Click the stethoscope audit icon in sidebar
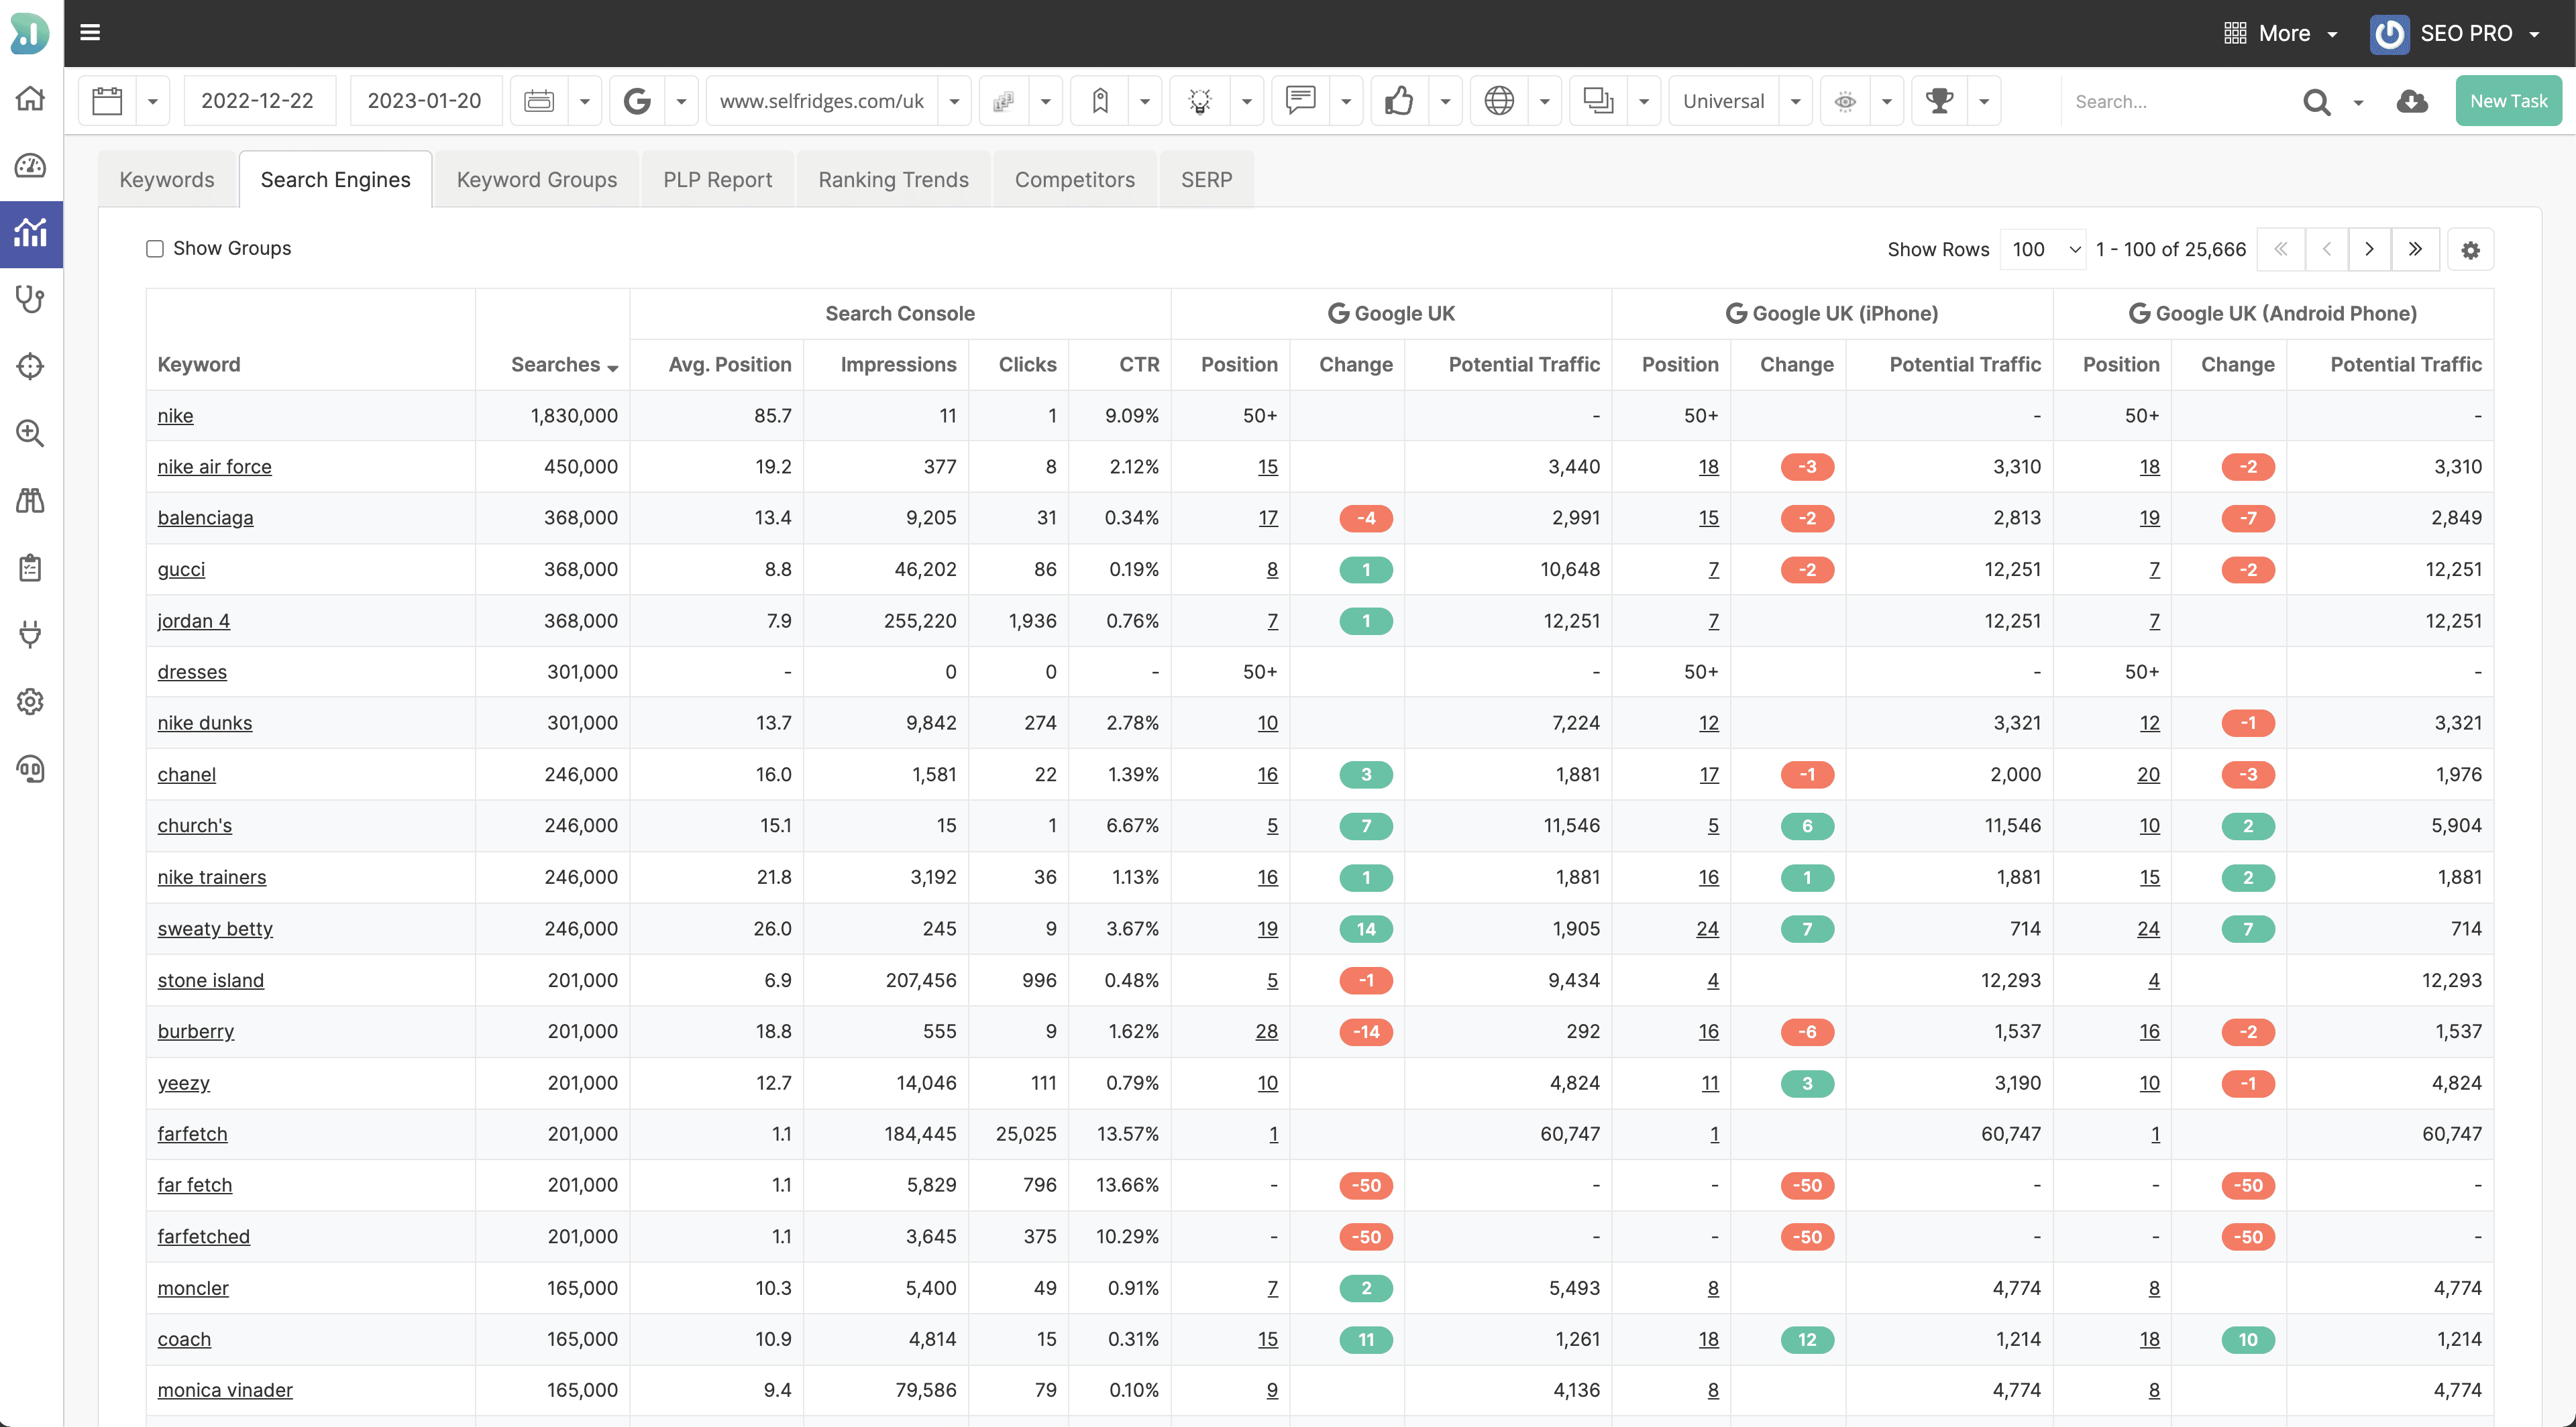The image size is (2576, 1427). 30,300
